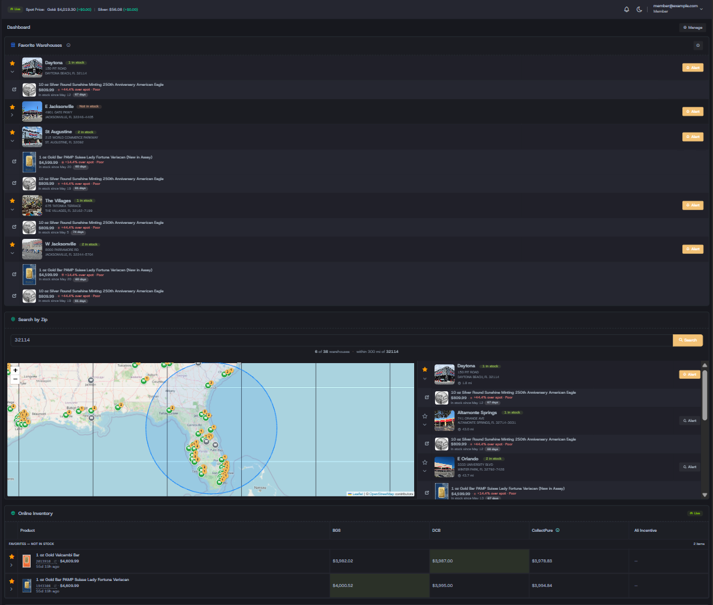Collapse E Orlando inventory chevron
Image resolution: width=713 pixels, height=605 pixels.
coord(425,471)
